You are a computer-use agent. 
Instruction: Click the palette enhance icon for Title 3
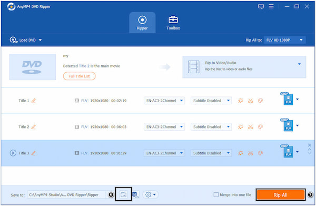[260, 153]
